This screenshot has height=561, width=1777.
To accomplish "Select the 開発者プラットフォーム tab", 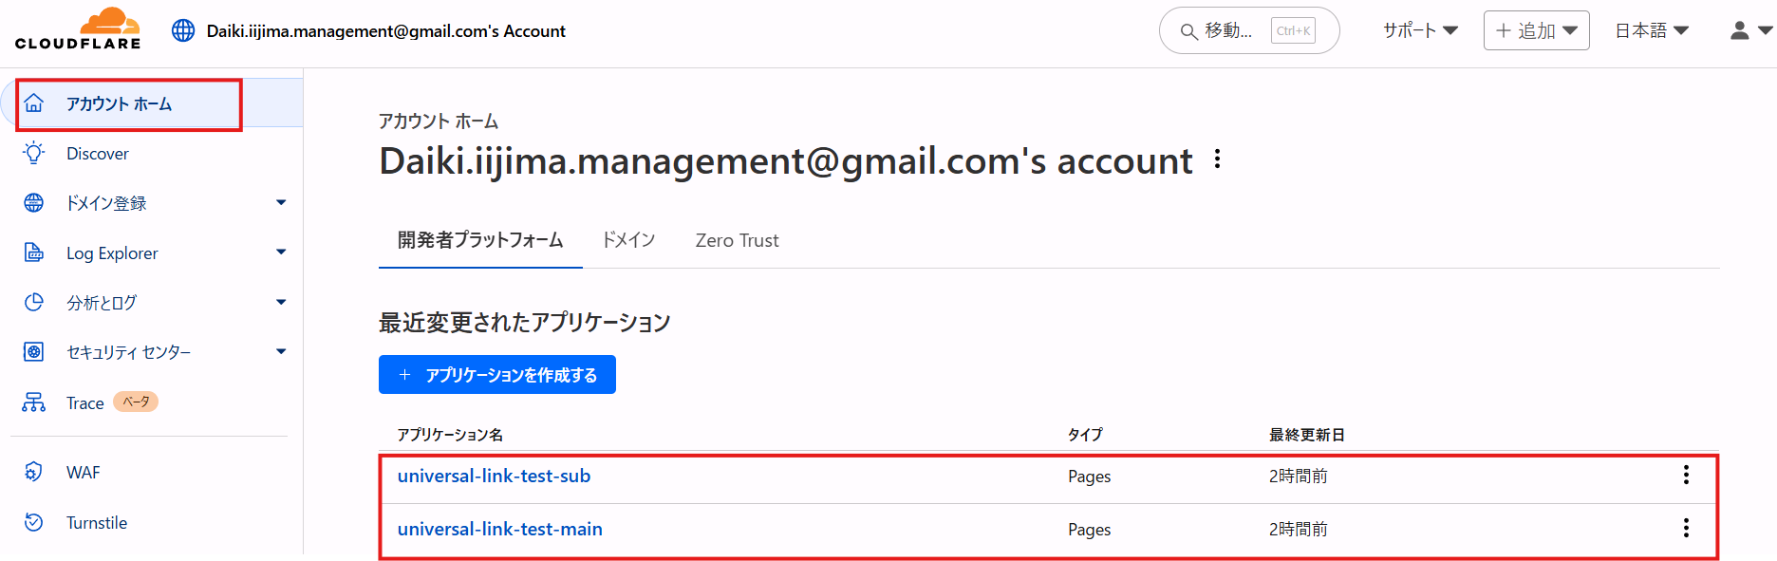I will pyautogui.click(x=480, y=240).
